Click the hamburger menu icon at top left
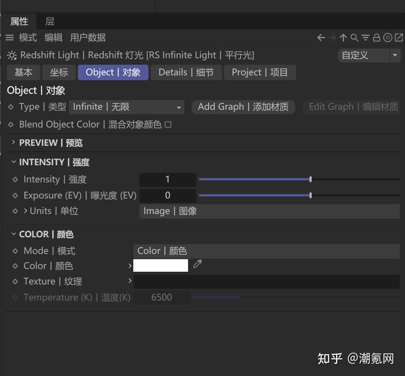The width and height of the screenshot is (405, 376). pos(9,37)
